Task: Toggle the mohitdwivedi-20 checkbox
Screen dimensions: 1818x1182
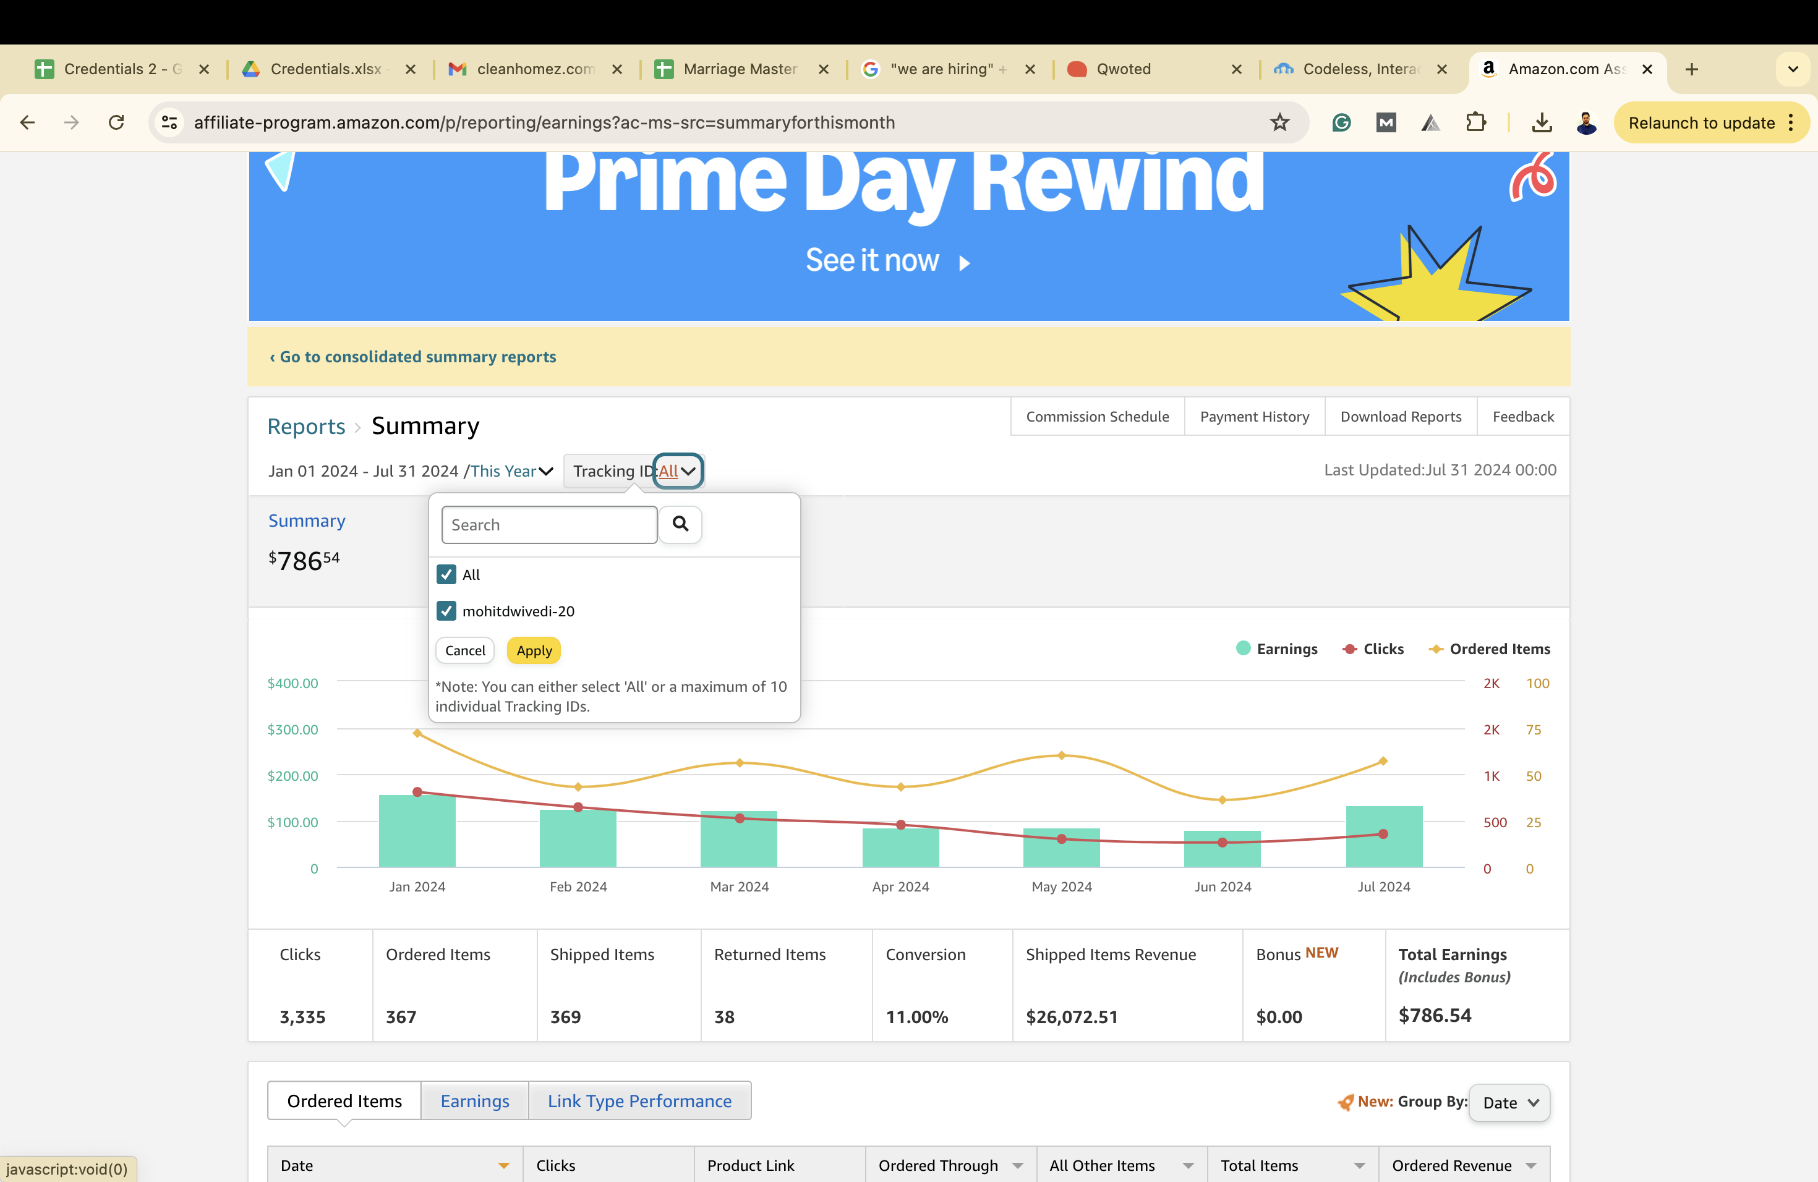Action: pos(446,611)
